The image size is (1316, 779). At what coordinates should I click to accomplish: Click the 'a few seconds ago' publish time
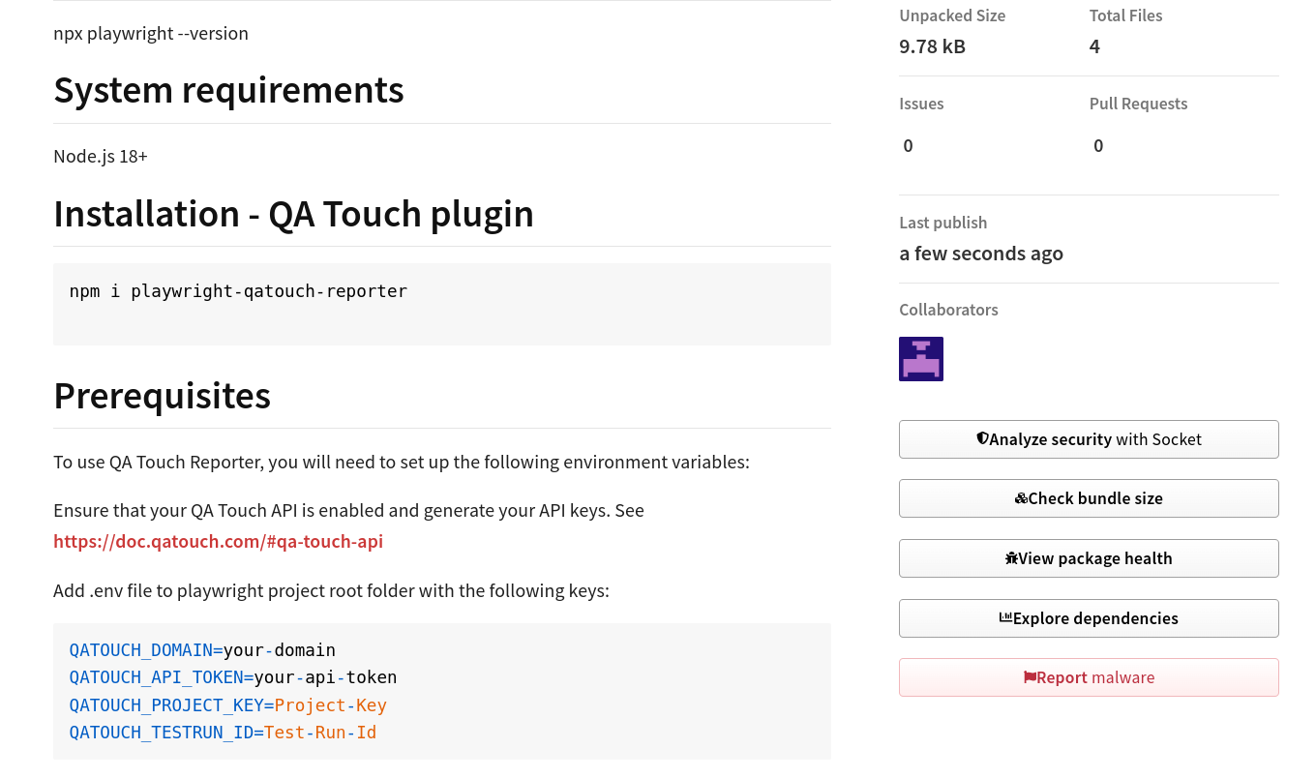pos(980,254)
